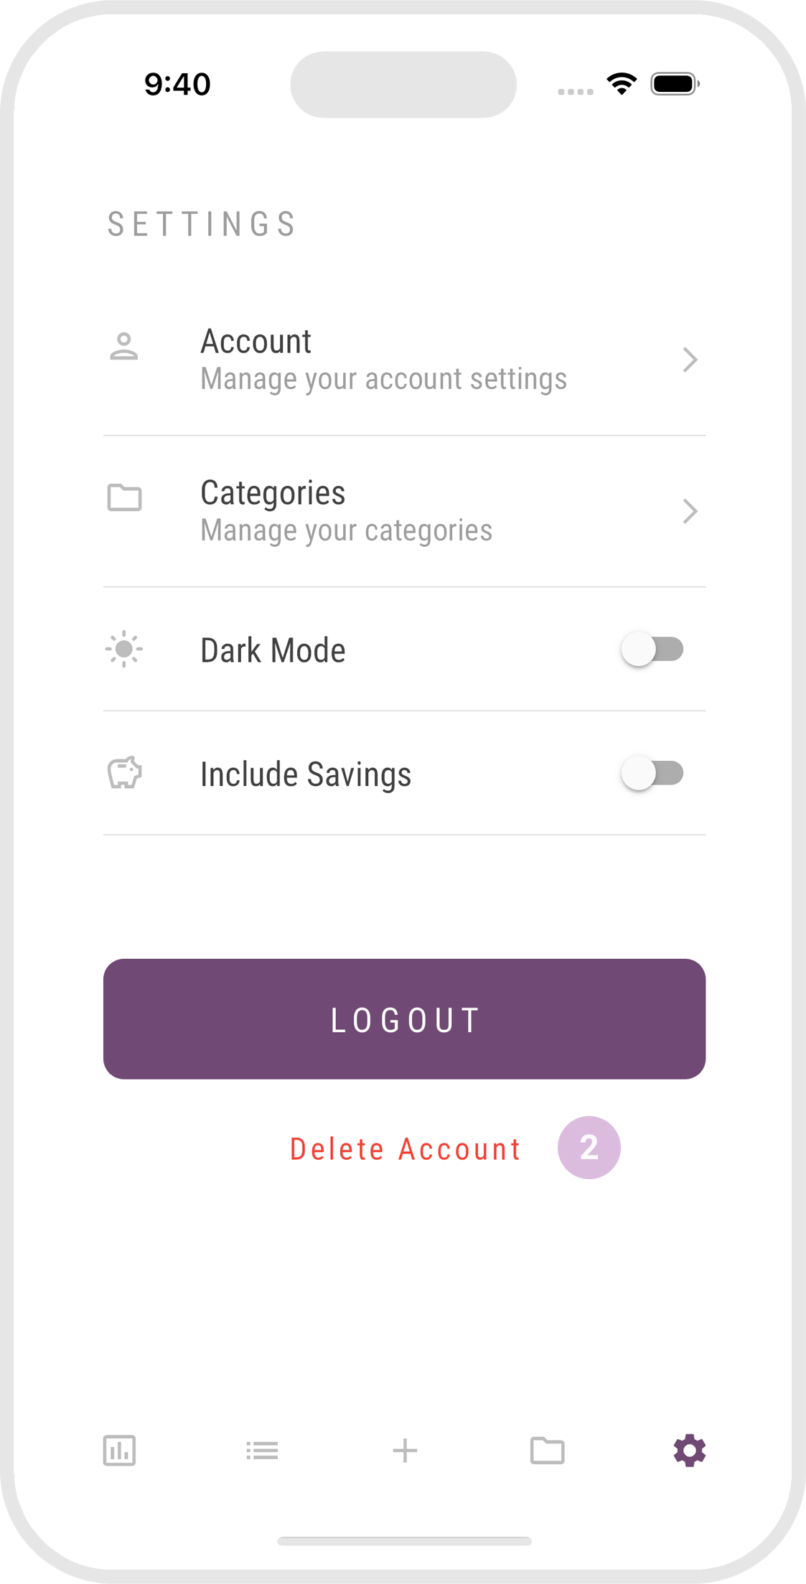Viewport: 806px width, 1584px height.
Task: Open the statistics chart tab icon
Action: pos(119,1451)
